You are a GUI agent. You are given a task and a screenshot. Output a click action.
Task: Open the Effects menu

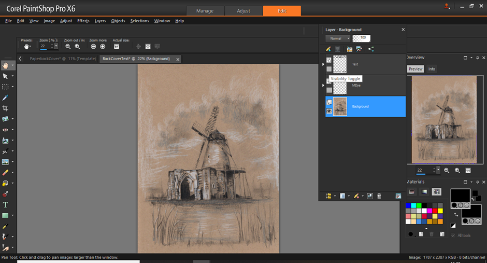[x=83, y=21]
